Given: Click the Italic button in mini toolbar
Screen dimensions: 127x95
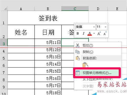Looking at the screenshot, I should point(84,33).
